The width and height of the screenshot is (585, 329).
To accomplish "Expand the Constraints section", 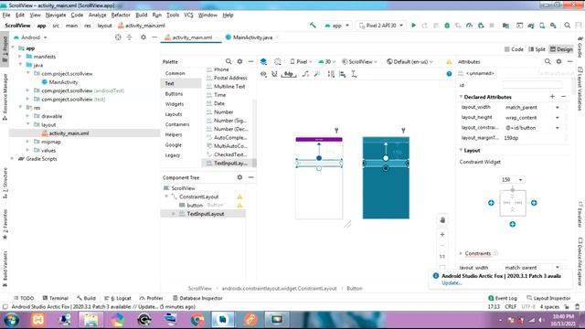I will [x=461, y=253].
